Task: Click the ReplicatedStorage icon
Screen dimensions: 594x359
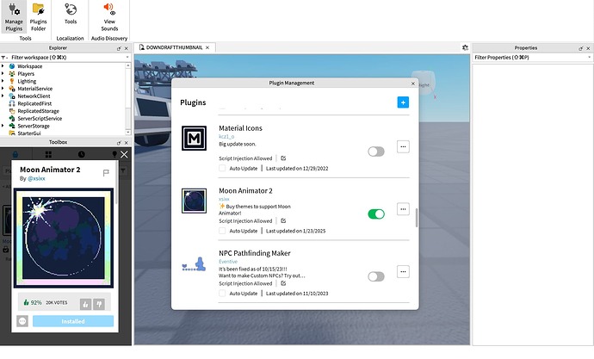Action: [12, 111]
